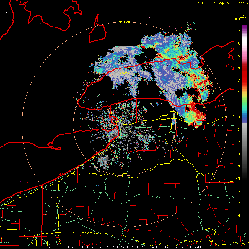Click the -3 dB value on color scale

click(238, 154)
